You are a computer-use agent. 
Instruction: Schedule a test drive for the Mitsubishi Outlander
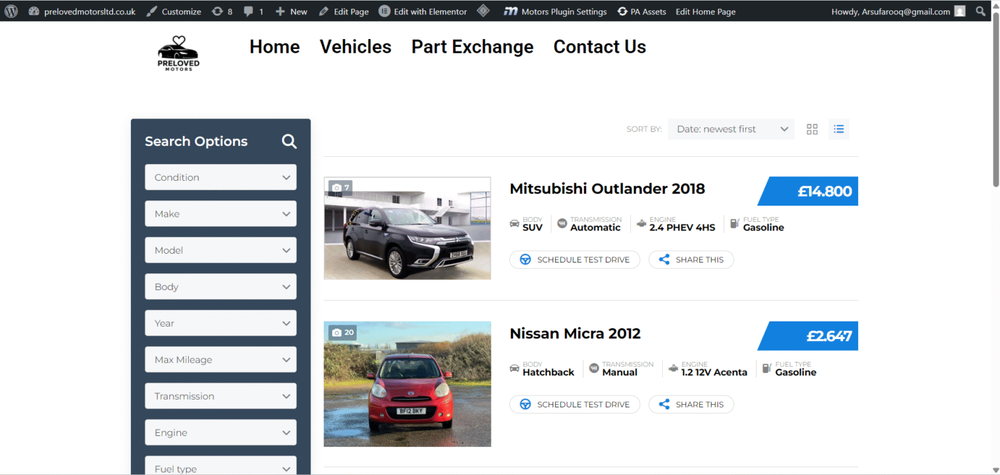[x=574, y=259]
